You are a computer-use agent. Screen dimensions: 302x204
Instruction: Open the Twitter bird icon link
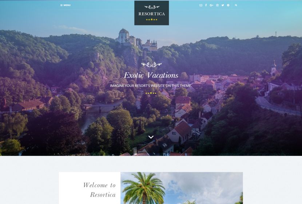click(x=223, y=5)
